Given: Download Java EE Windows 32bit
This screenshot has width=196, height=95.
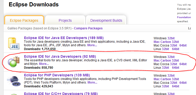Looking at the screenshot, I should [171, 38].
